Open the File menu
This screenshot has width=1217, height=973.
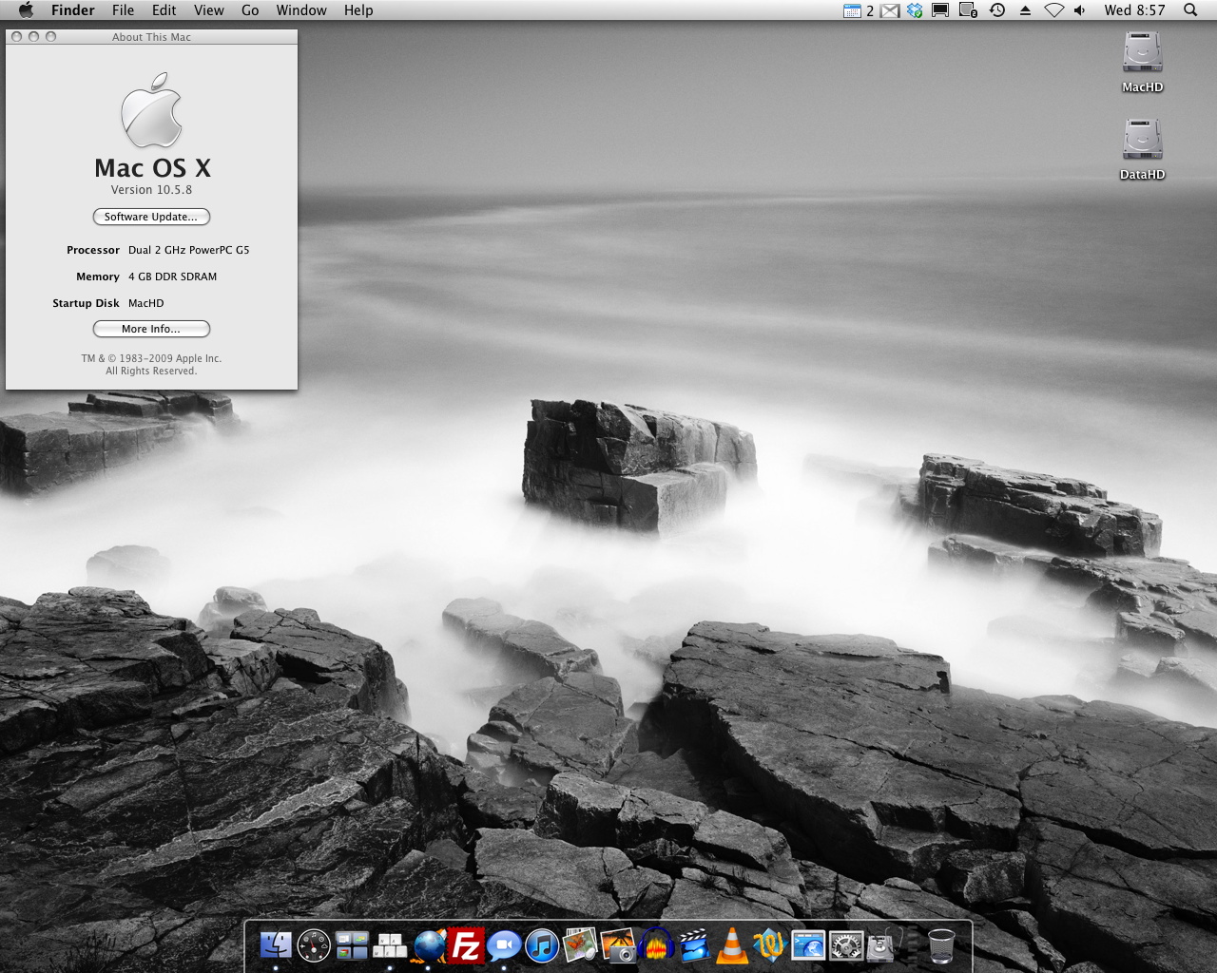(123, 10)
